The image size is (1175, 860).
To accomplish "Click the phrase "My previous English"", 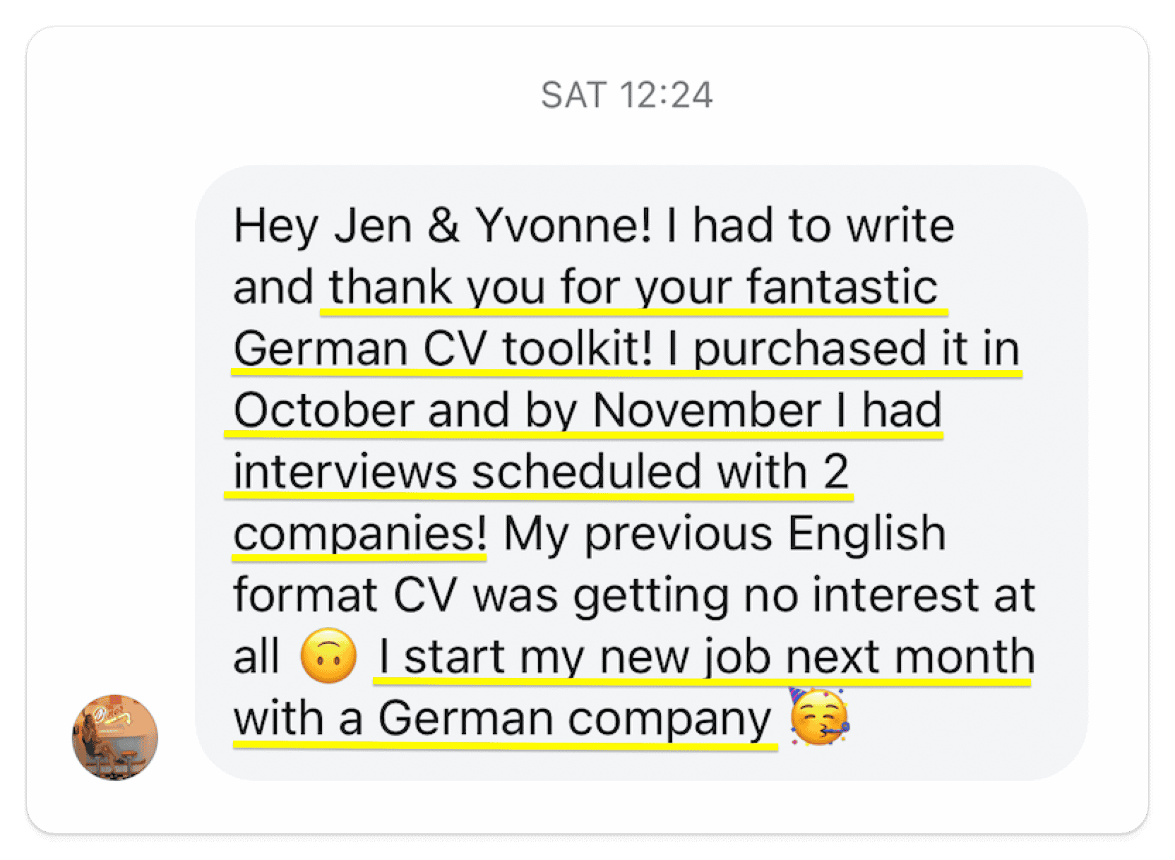I will coord(724,534).
